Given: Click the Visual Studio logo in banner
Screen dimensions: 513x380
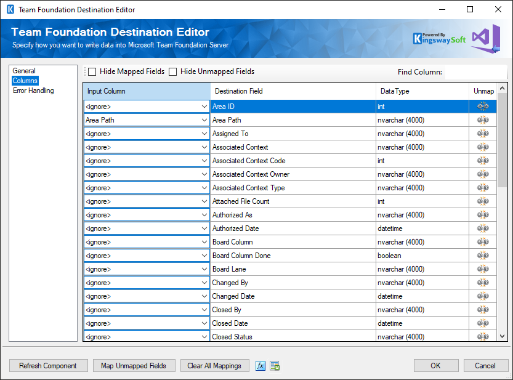Looking at the screenshot, I should 486,38.
